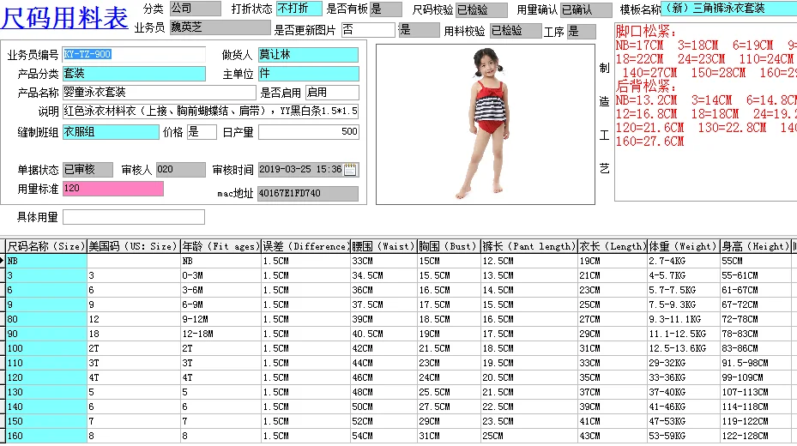This screenshot has width=797, height=446.
Task: Click the weight cell 2.7-4KG
Action: point(684,261)
